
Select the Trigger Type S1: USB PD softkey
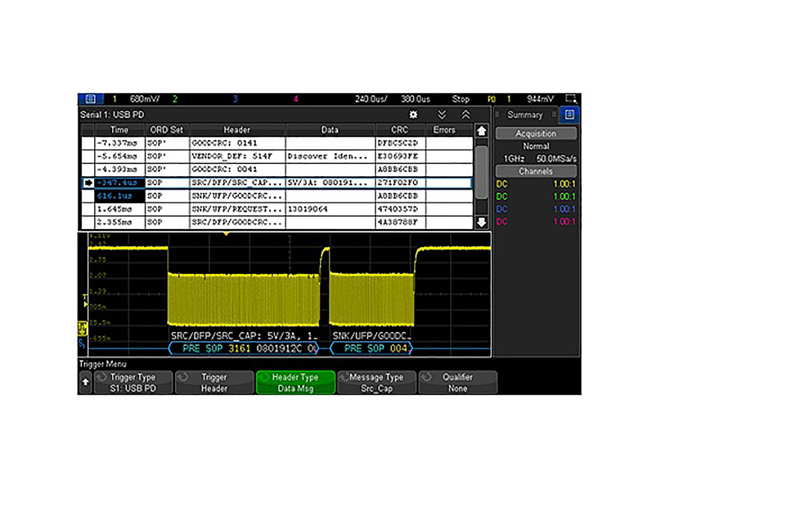(133, 382)
